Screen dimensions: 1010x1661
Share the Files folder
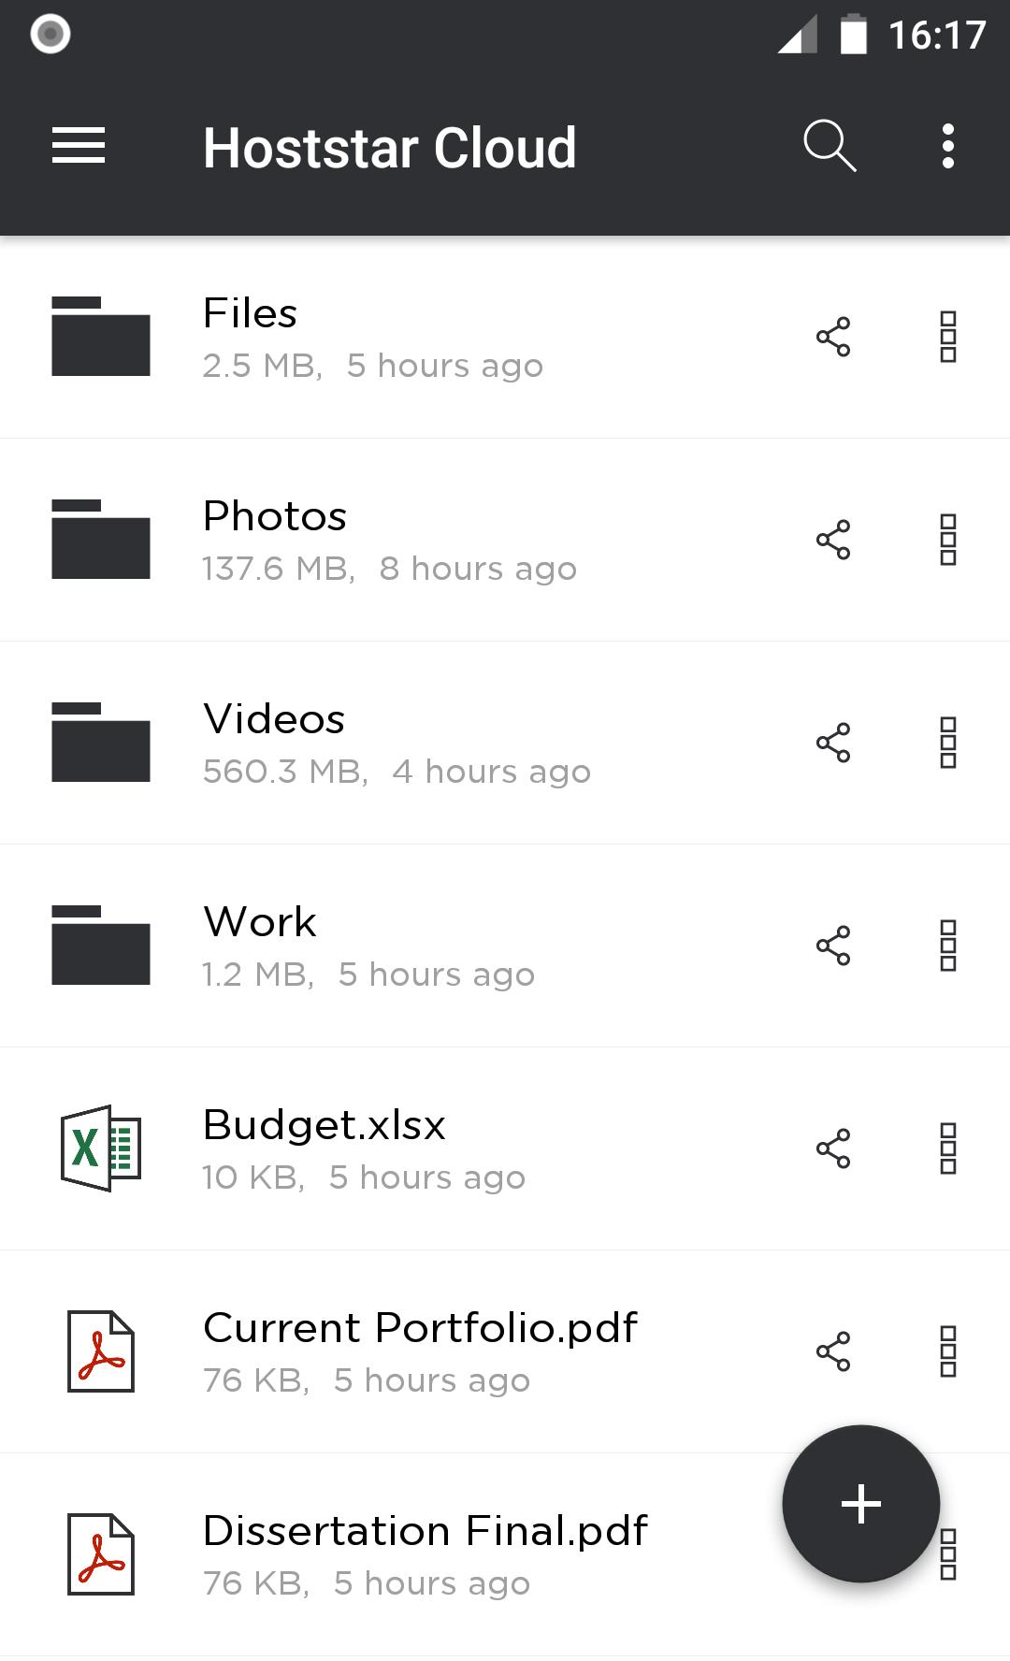point(833,337)
